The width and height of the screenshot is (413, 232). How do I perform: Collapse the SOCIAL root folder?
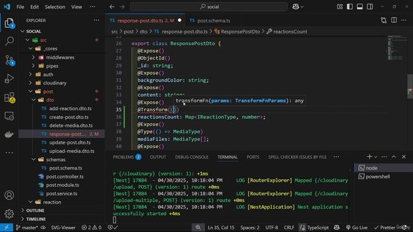[23, 32]
